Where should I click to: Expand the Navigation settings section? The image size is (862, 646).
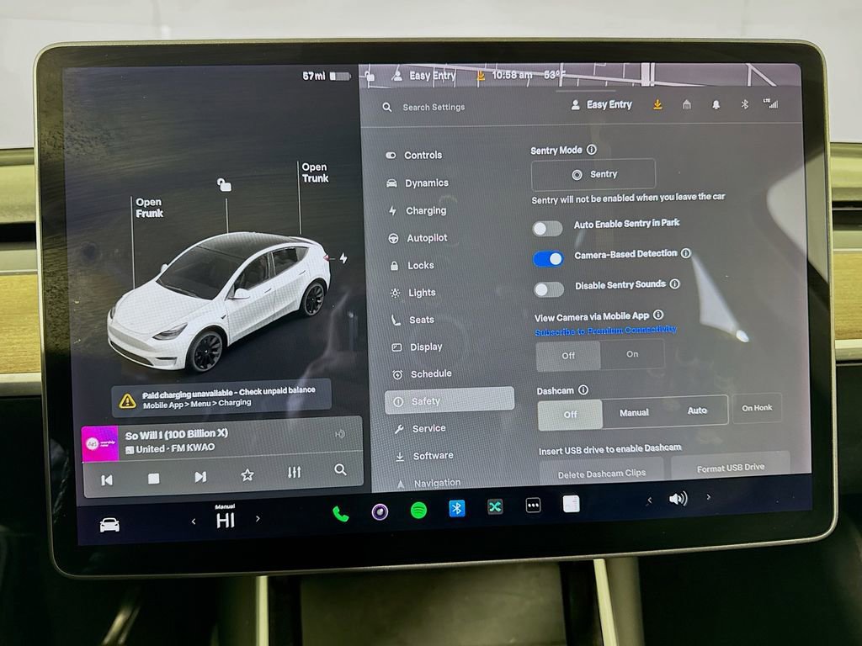pyautogui.click(x=436, y=481)
